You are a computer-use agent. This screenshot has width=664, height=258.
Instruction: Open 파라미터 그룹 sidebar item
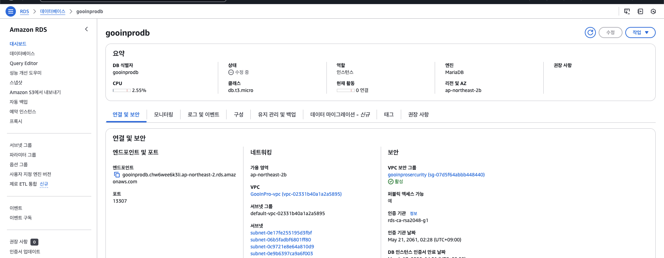point(23,155)
